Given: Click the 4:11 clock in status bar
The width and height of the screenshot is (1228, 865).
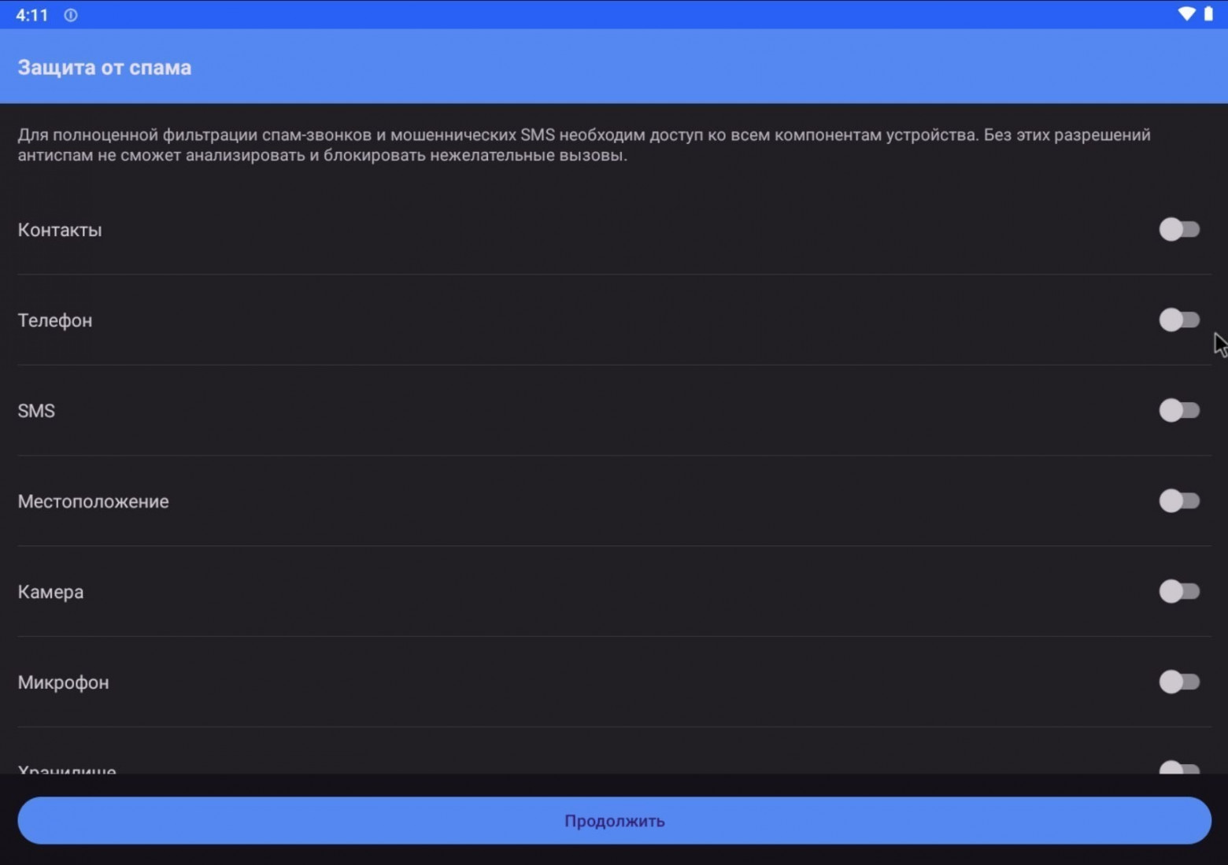Looking at the screenshot, I should click(32, 15).
